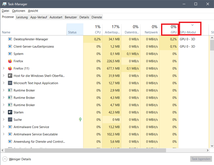Click the Desktopfenster-Manager process icon
Screen dimensions: 214x165
coord(10,39)
